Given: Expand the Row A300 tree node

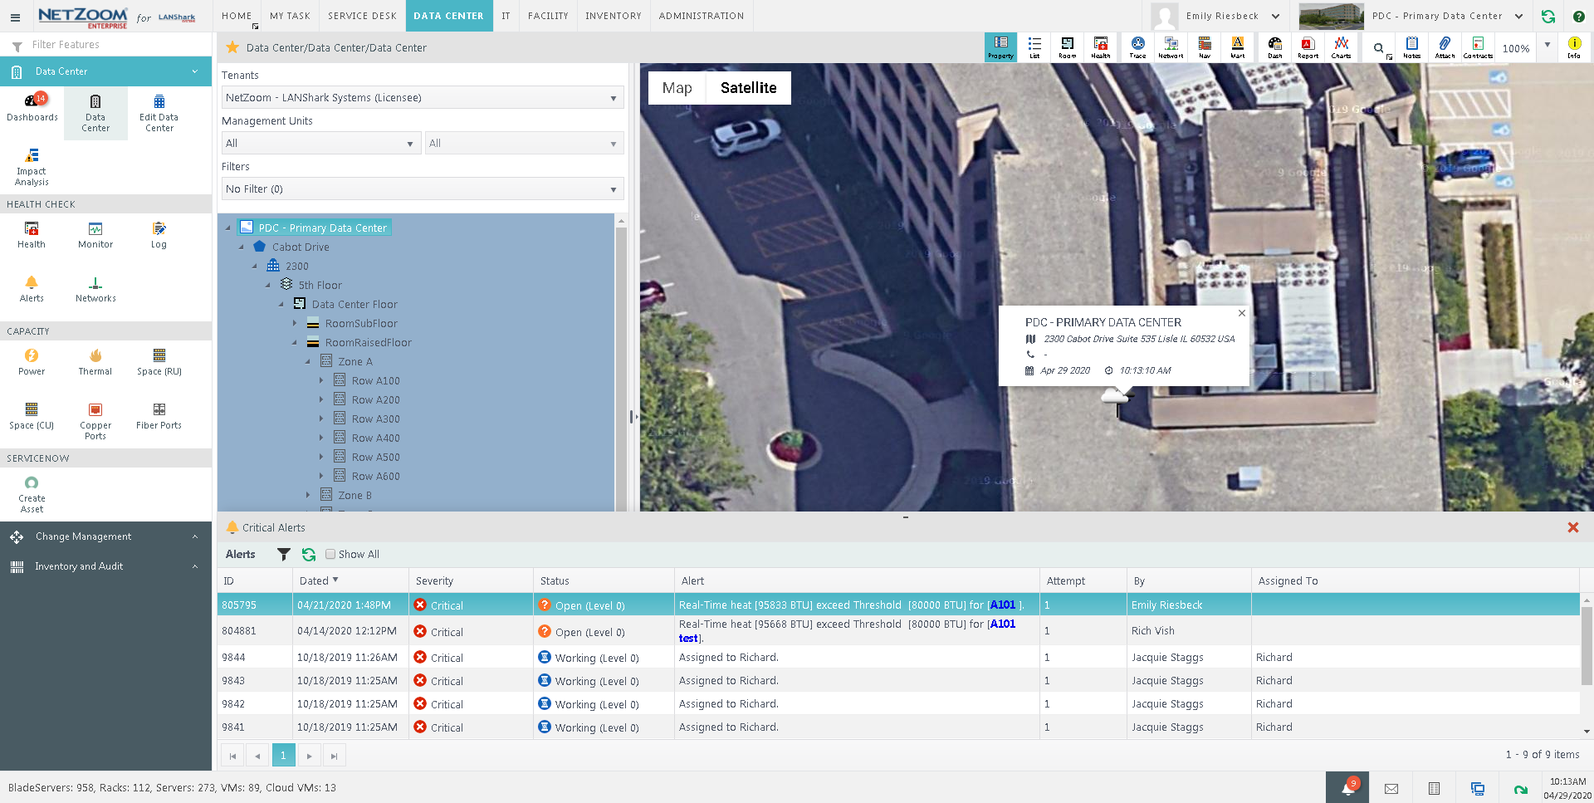Looking at the screenshot, I should pos(321,419).
